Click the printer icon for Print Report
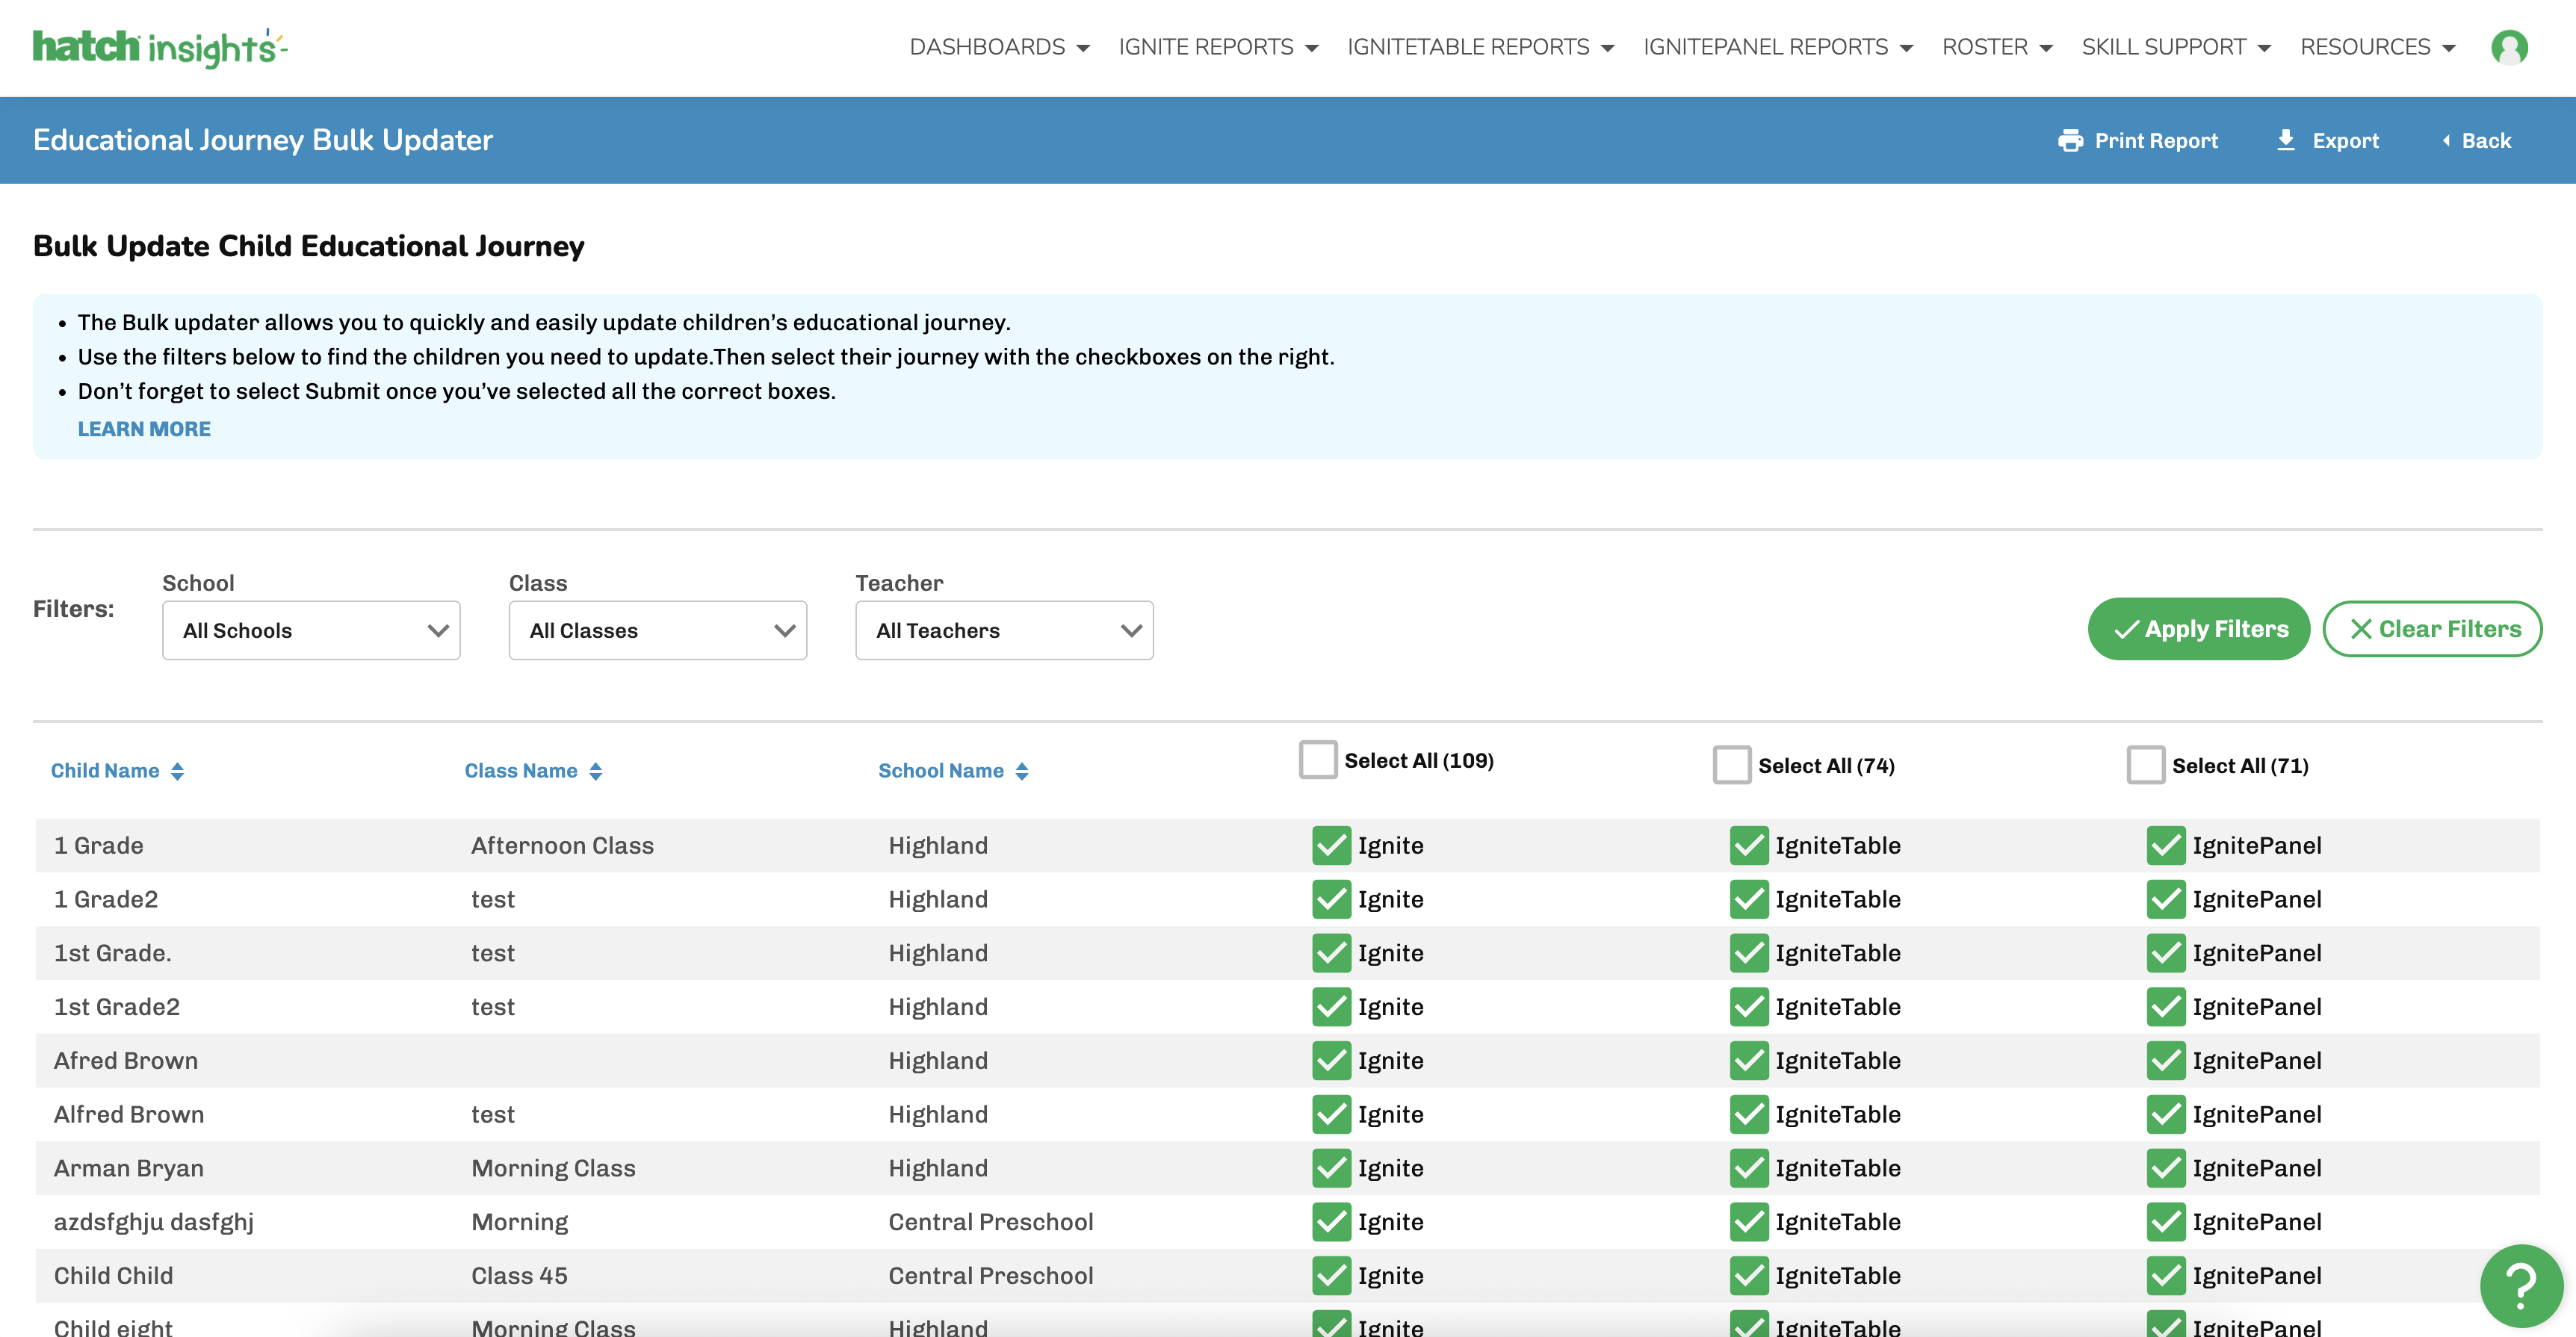Image resolution: width=2576 pixels, height=1337 pixels. (2070, 141)
